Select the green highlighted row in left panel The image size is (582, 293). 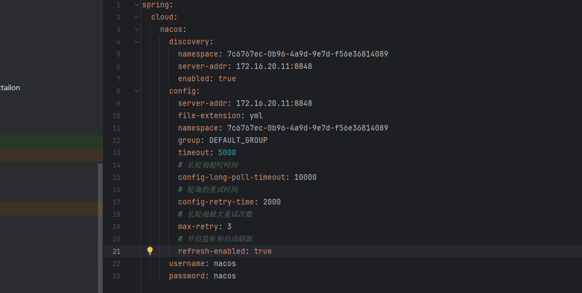click(50, 141)
